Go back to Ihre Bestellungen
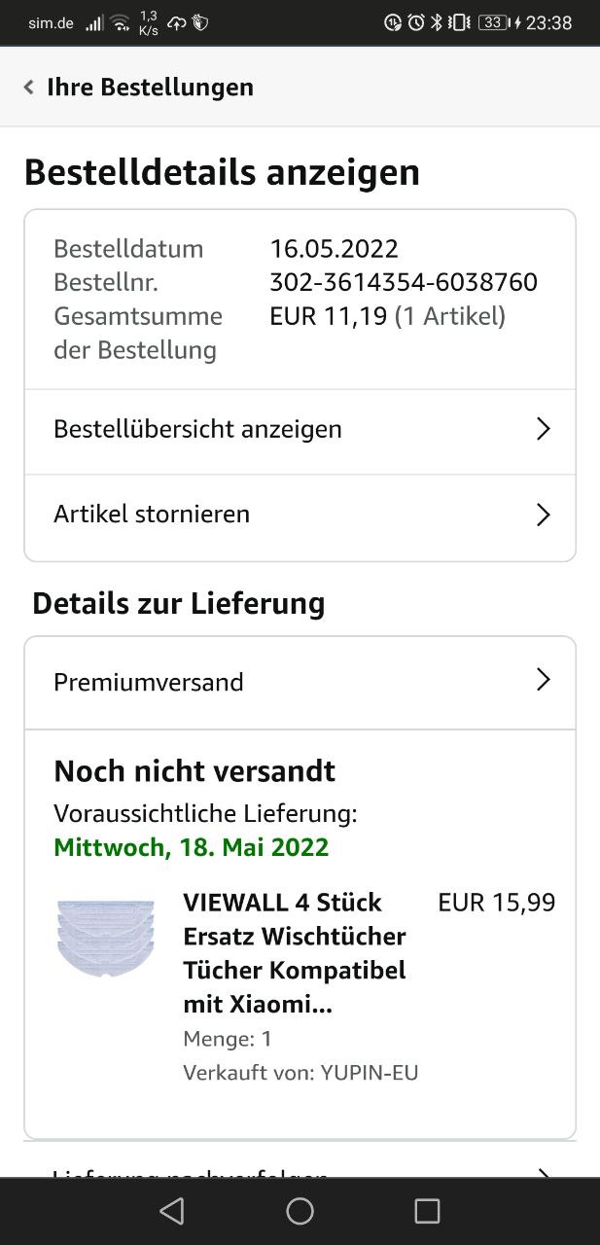Screen dimensions: 600x1245 [x=150, y=88]
